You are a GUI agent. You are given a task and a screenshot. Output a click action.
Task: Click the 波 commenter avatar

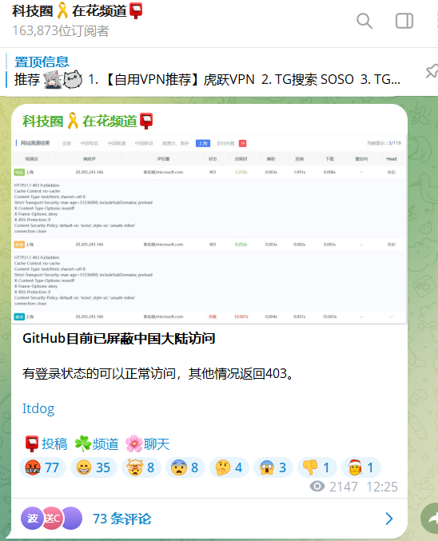[x=32, y=519]
